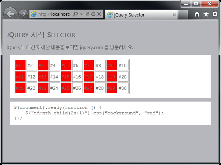Click red cell #21
221x165 pixels.
(x=20, y=88)
